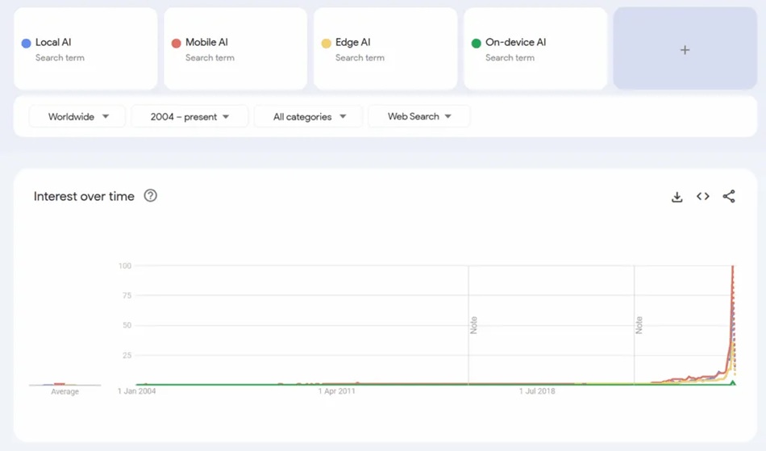766x451 pixels.
Task: Click the first Note marker on chart
Action: point(474,325)
